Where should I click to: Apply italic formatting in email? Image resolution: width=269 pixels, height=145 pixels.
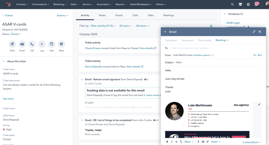pos(172,142)
